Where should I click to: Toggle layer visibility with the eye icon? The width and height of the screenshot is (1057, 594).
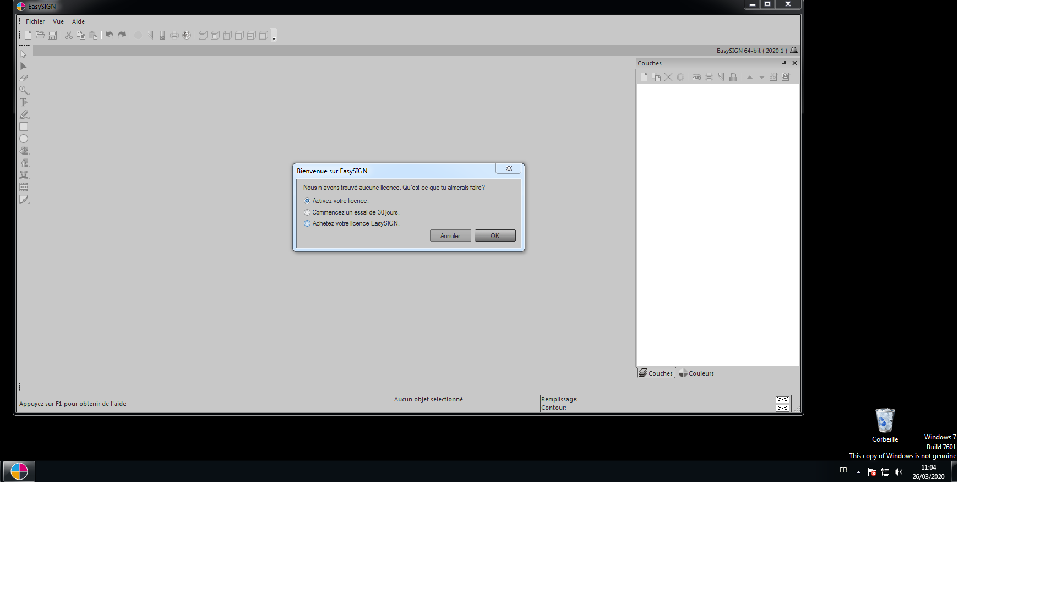click(x=697, y=77)
